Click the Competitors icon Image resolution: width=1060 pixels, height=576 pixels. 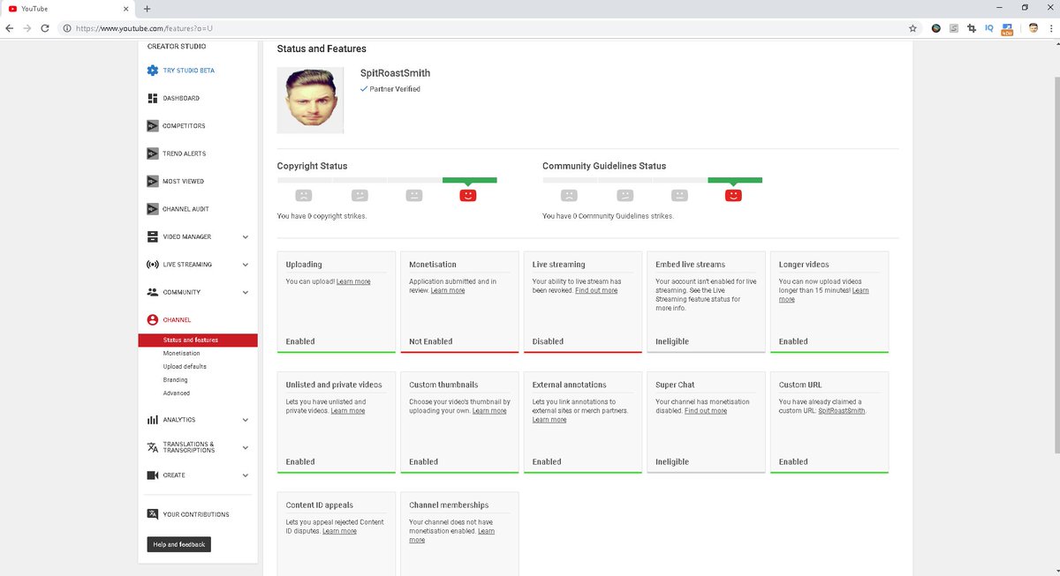(153, 126)
